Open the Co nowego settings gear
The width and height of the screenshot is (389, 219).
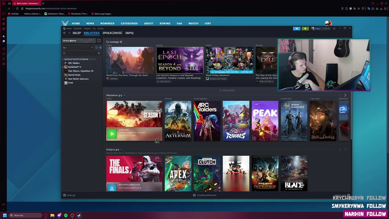pyautogui.click(x=121, y=42)
